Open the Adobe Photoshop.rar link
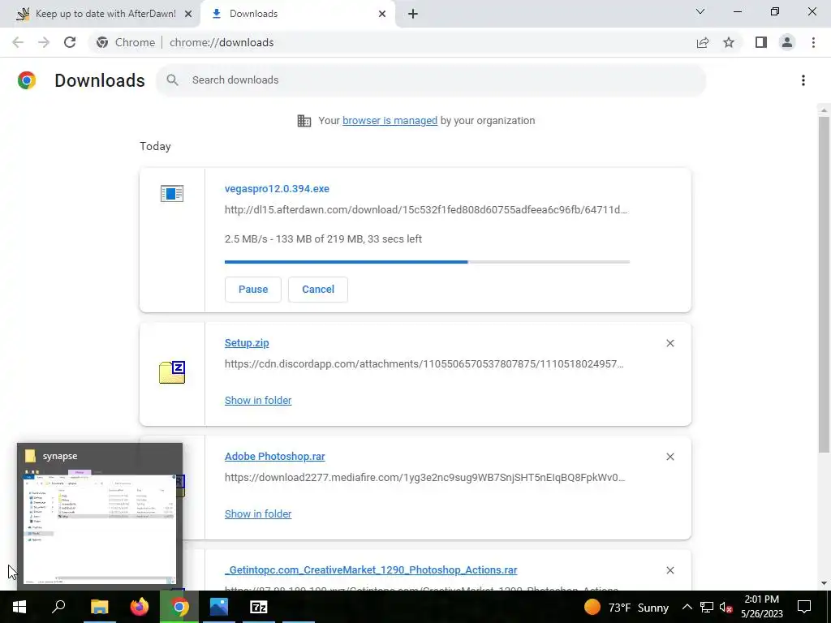 (x=274, y=456)
